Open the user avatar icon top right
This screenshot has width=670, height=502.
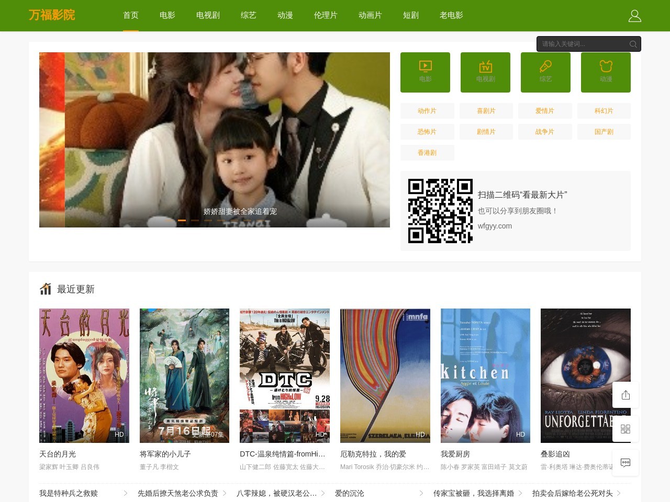pyautogui.click(x=634, y=16)
